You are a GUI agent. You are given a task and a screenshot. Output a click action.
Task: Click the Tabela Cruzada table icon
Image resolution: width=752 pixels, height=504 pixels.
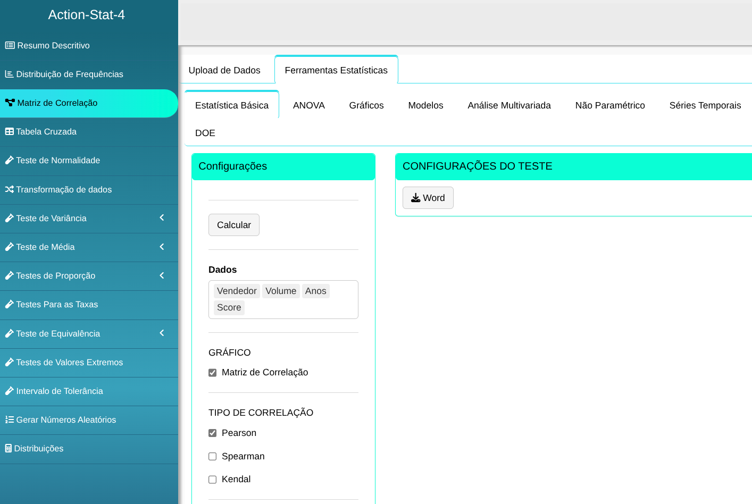point(9,132)
